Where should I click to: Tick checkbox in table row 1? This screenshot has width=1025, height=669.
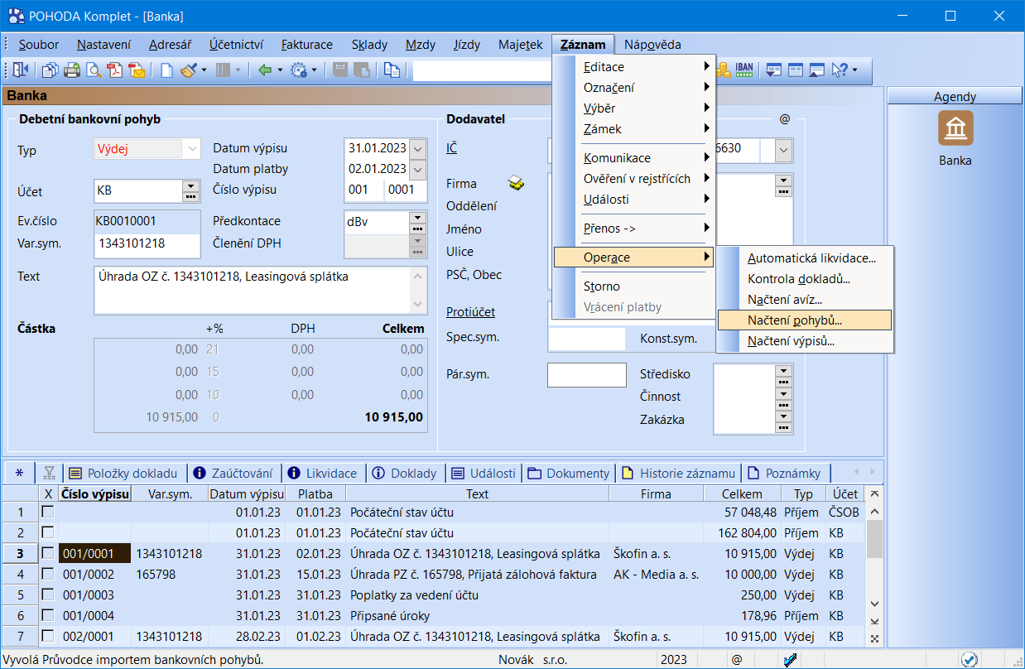coord(48,513)
